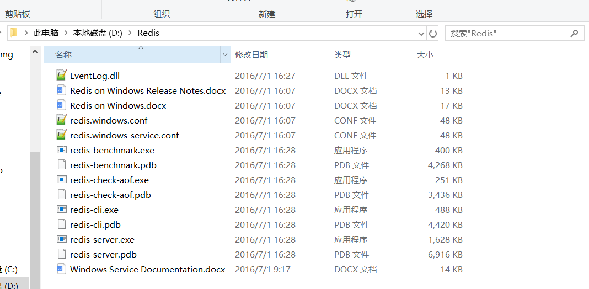589x289 pixels.
Task: Click the redis-cli.exe application icon
Action: click(61, 210)
